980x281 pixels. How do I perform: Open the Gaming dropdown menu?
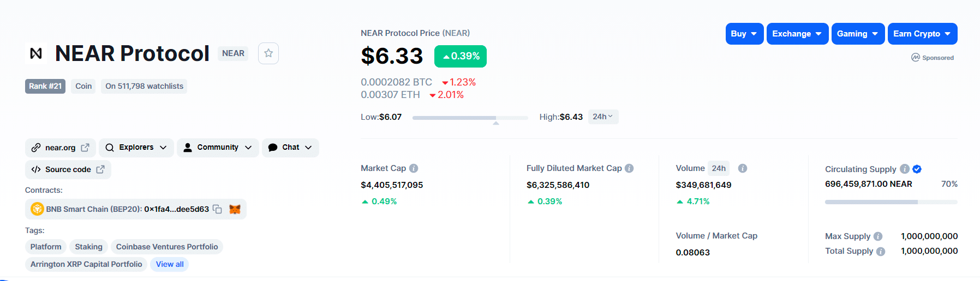858,34
